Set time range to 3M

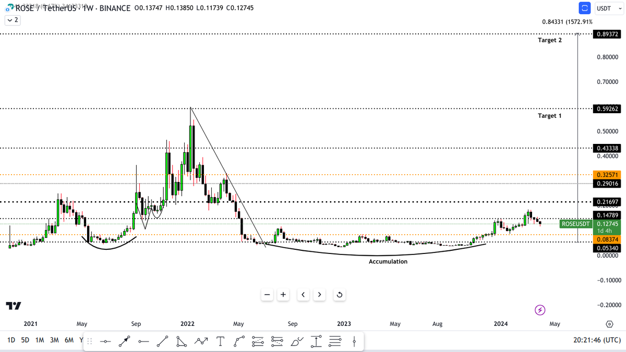tap(54, 340)
